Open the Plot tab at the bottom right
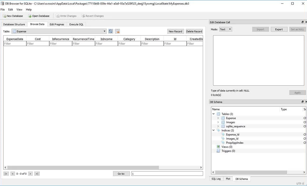This screenshot has height=186, width=307. point(228,179)
